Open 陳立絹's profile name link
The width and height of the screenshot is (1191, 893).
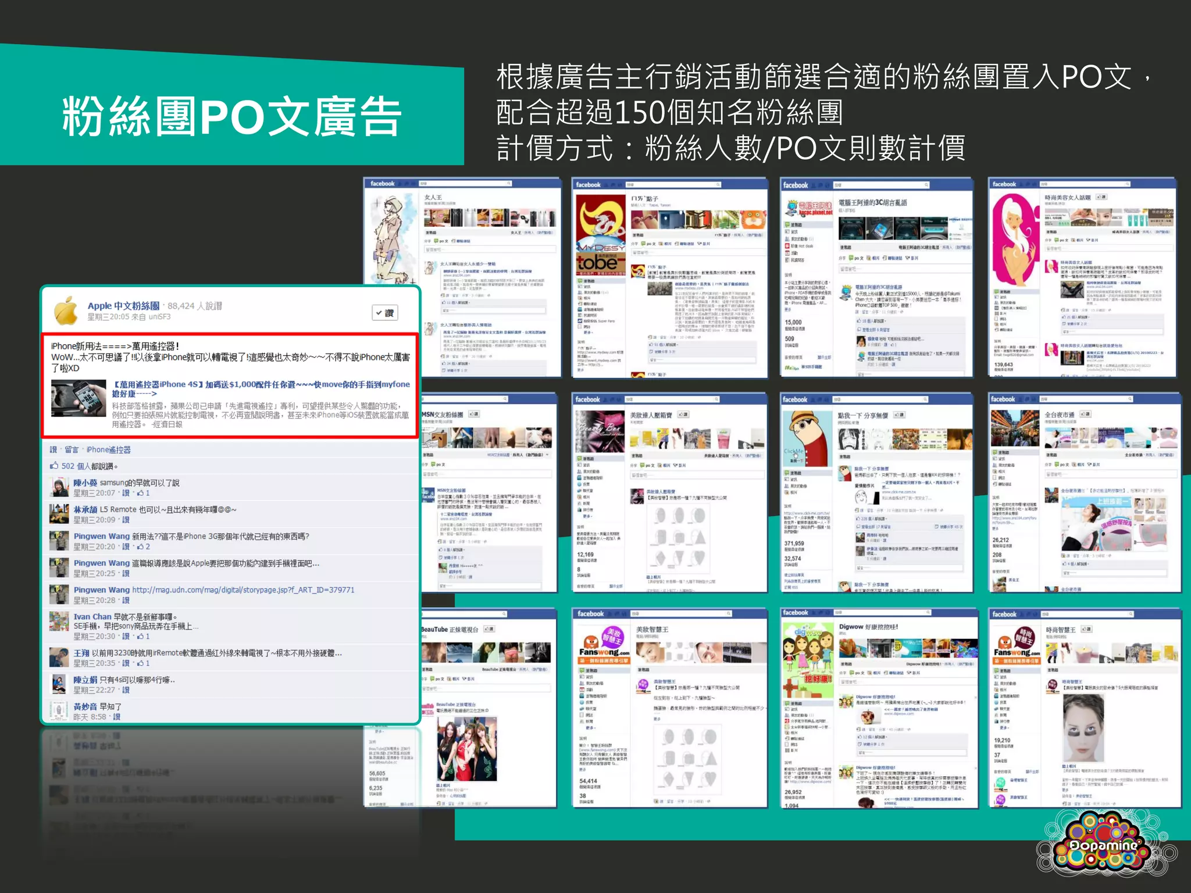[85, 679]
